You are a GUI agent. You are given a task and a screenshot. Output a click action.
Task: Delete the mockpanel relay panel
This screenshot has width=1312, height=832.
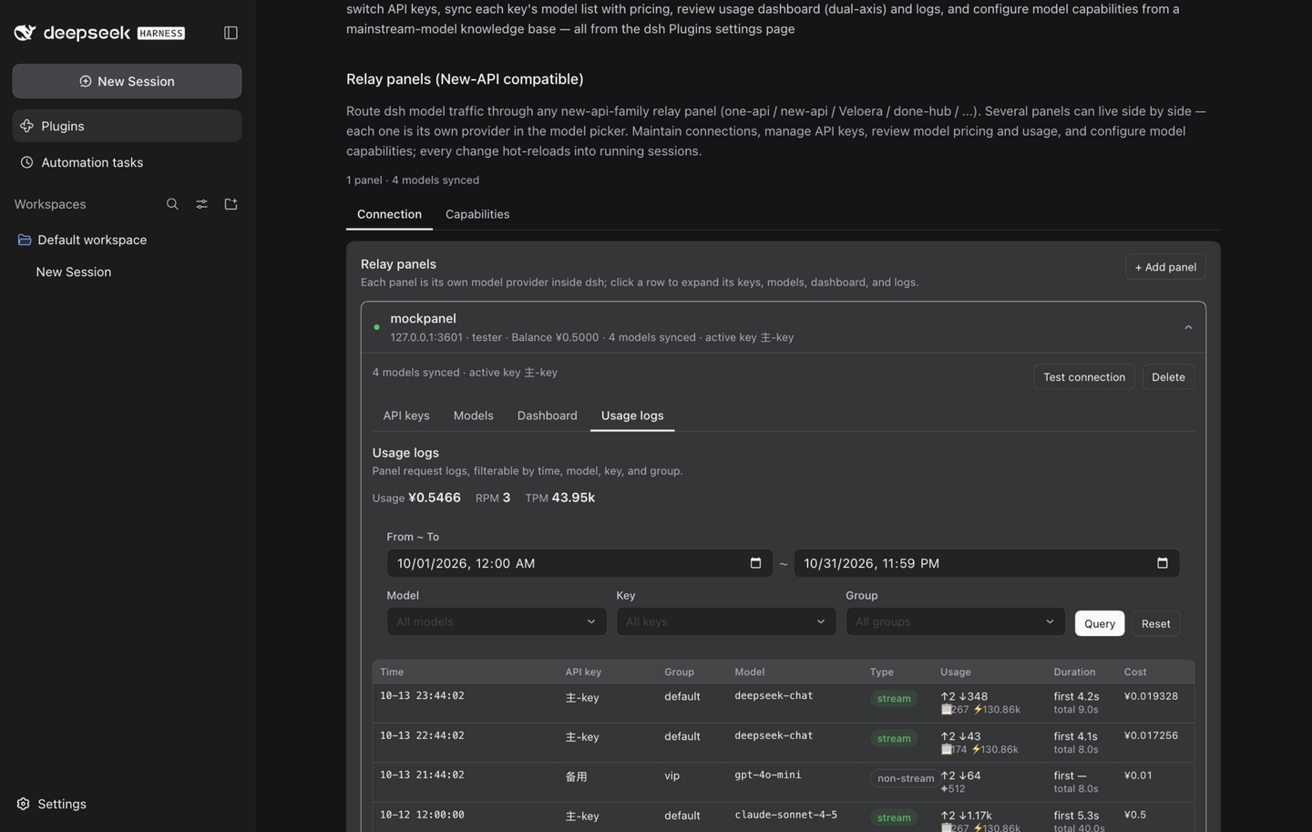click(x=1168, y=377)
